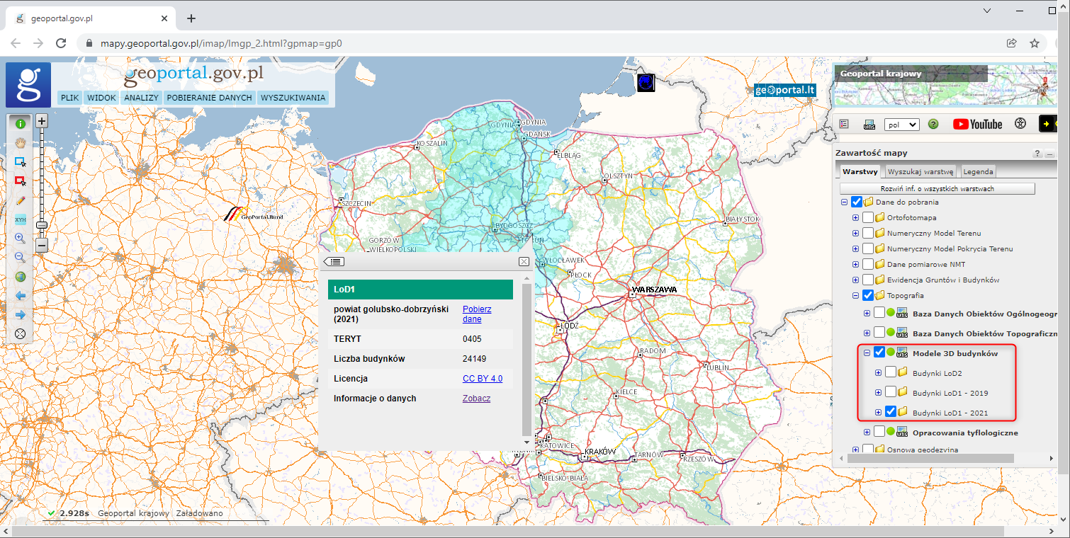The height and width of the screenshot is (538, 1070).
Task: Switch to the Legenda tab
Action: [x=978, y=171]
